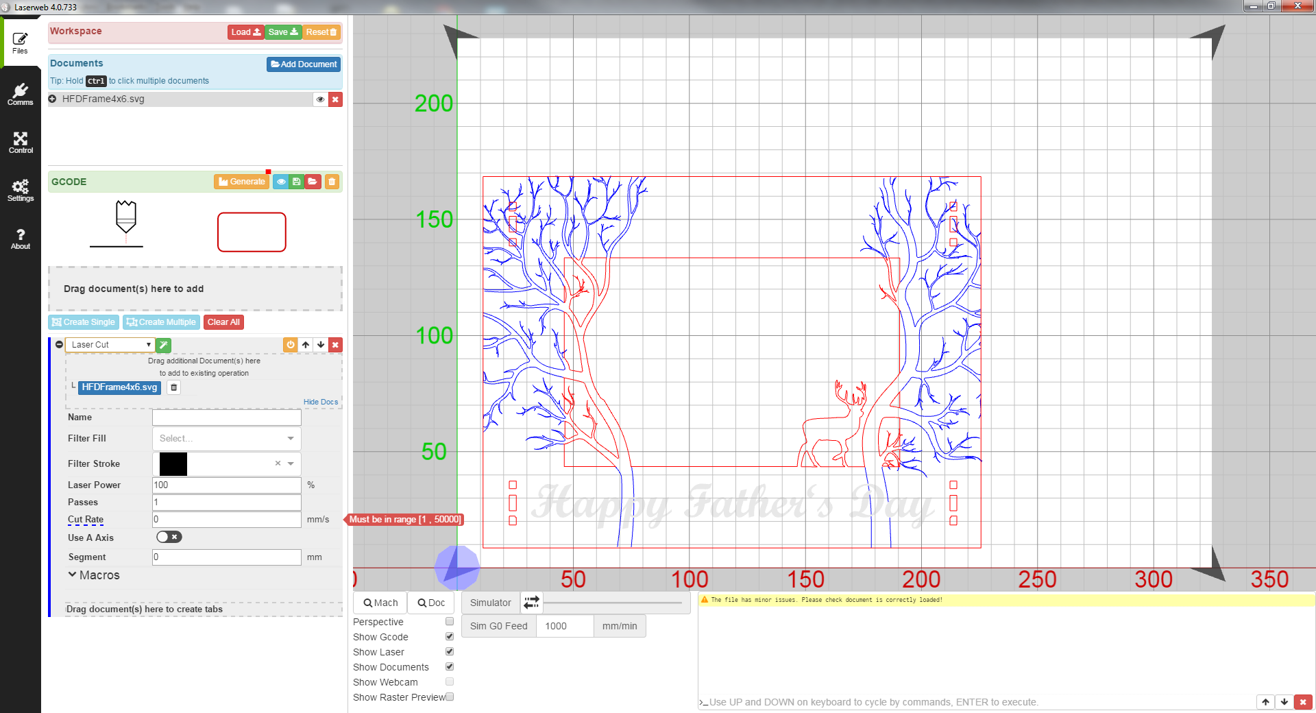
Task: Delete the Laser Cut operation
Action: point(335,345)
